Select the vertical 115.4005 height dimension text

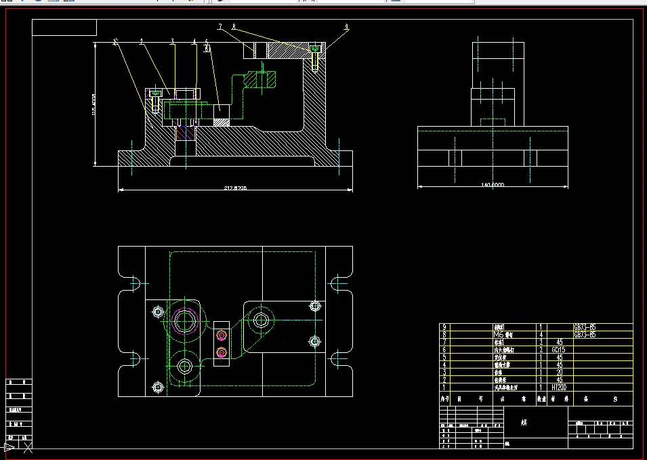coord(93,105)
